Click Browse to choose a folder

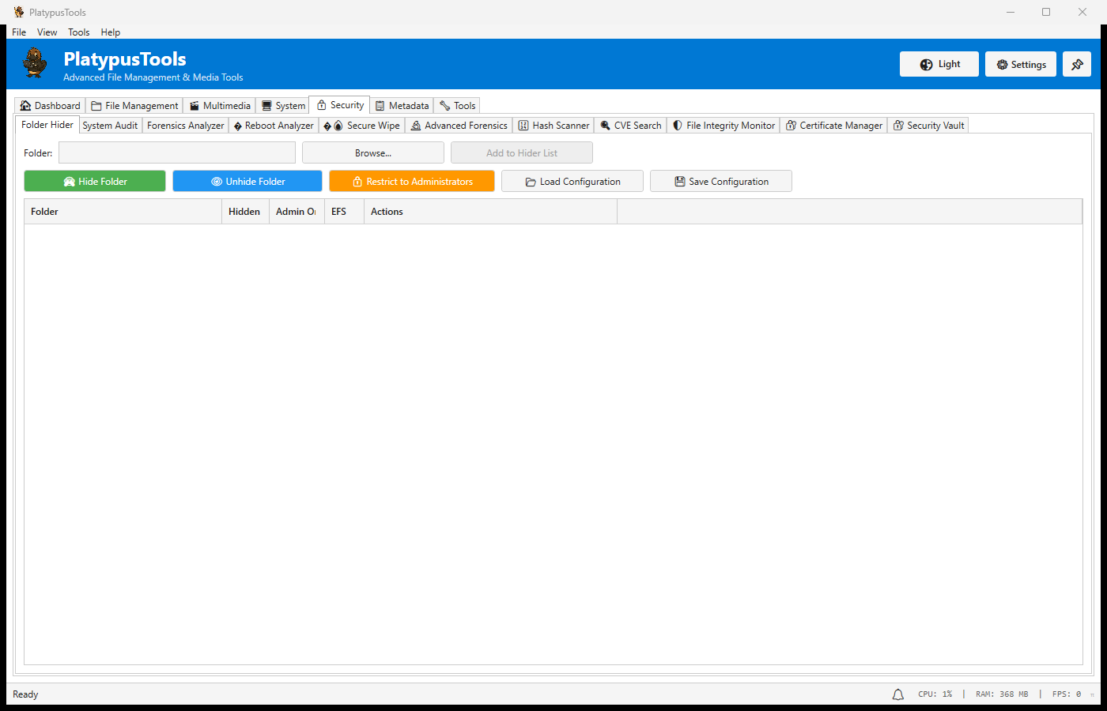point(372,153)
